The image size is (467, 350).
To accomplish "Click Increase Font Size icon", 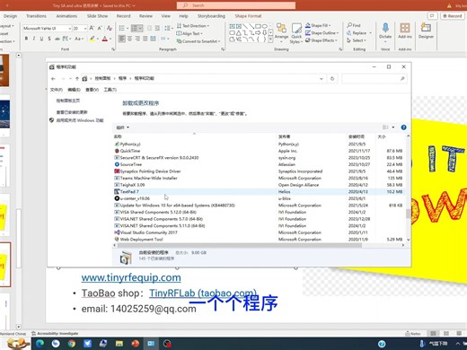I will tap(92, 28).
